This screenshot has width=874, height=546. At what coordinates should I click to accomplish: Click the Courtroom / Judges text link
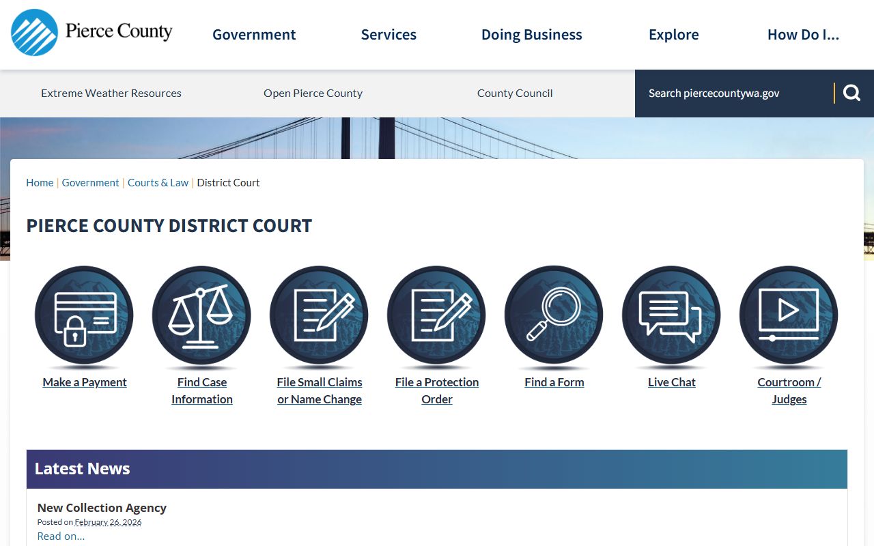click(789, 390)
